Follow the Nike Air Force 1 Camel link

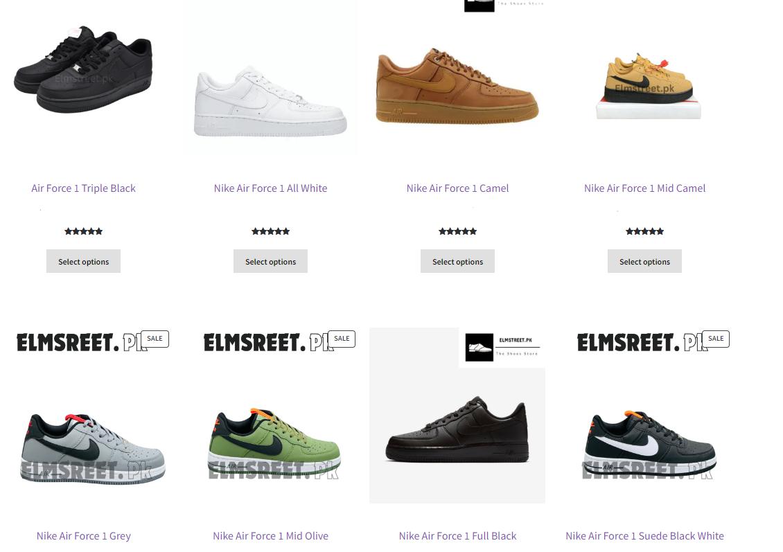click(x=457, y=188)
